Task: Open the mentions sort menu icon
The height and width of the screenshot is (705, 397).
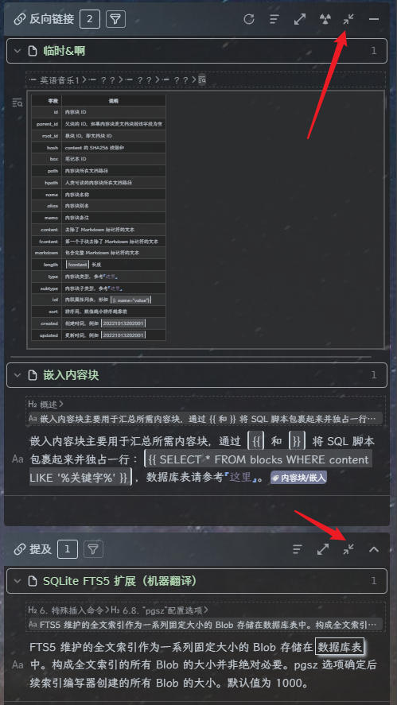Action: [297, 549]
